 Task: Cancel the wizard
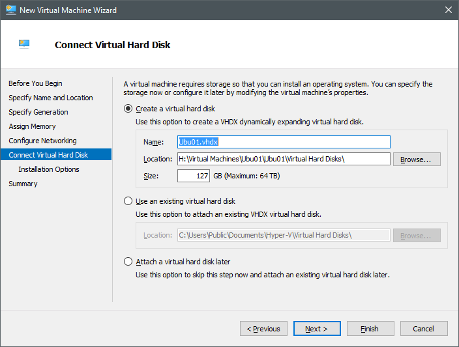point(424,329)
